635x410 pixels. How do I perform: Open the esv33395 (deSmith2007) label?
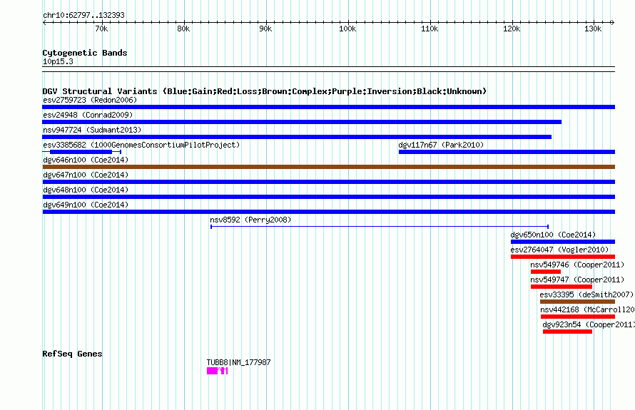click(586, 294)
